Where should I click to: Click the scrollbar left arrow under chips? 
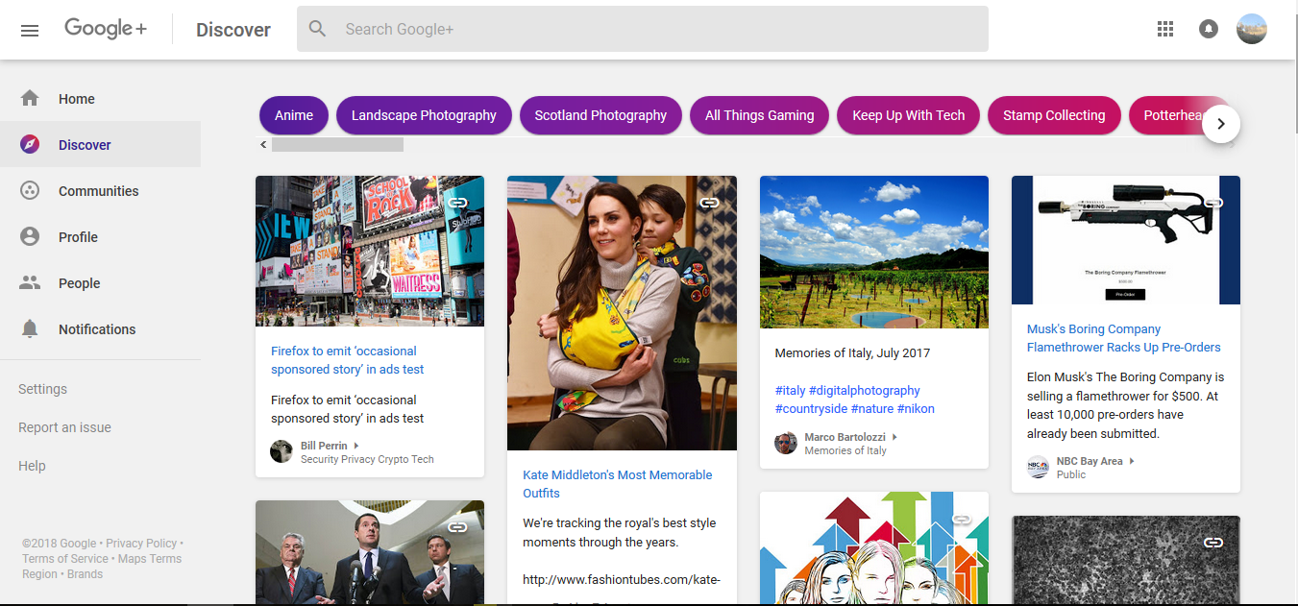click(263, 144)
